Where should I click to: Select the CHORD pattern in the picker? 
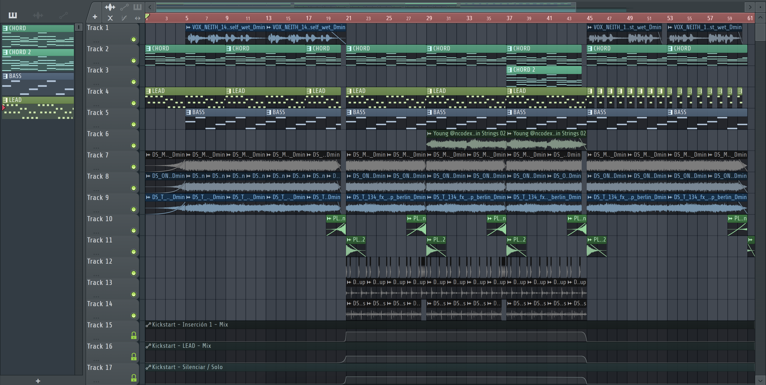click(x=38, y=36)
